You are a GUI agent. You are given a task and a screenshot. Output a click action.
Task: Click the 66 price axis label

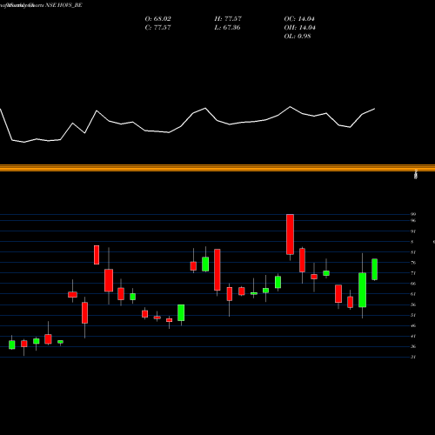(x=413, y=284)
